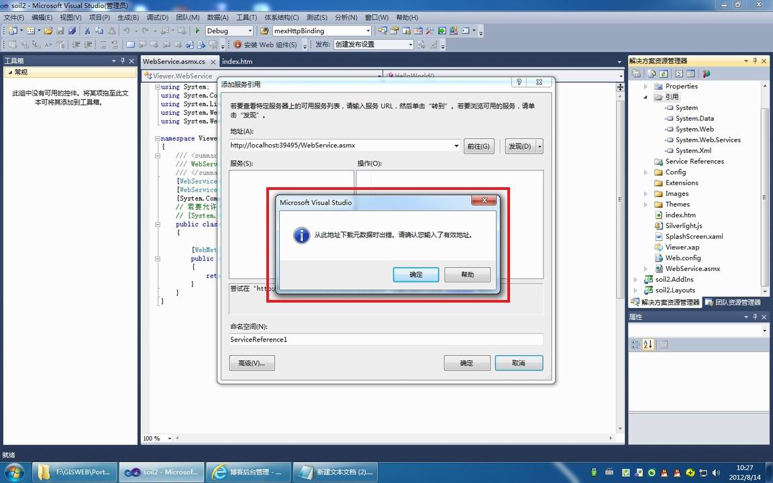773x483 pixels.
Task: Select System.Web.Services reference
Action: tap(708, 140)
